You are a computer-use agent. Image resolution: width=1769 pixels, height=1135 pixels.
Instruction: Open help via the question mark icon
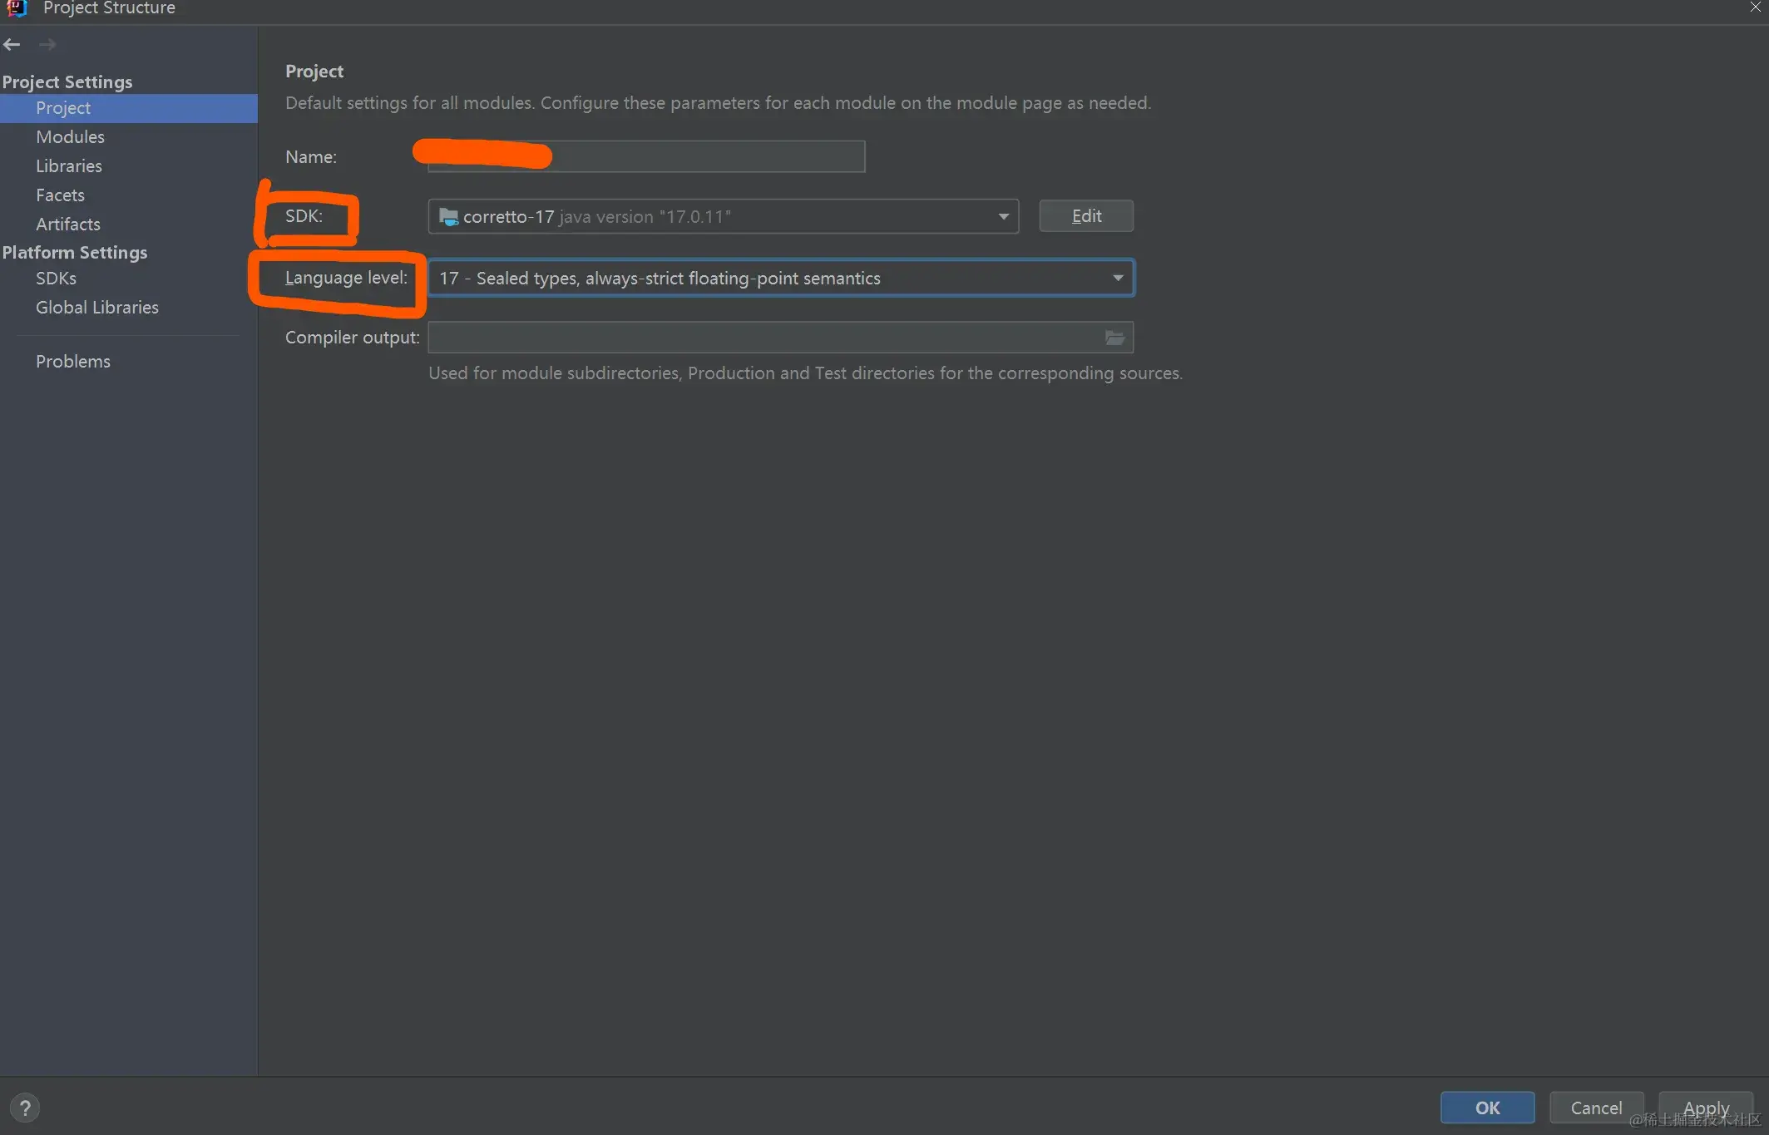tap(25, 1108)
